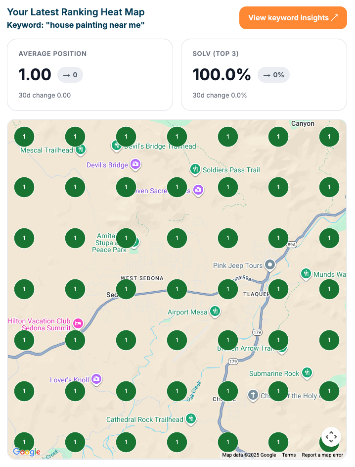Click the Google logo on the map
Viewport: 355px width, 467px height.
pos(27,452)
